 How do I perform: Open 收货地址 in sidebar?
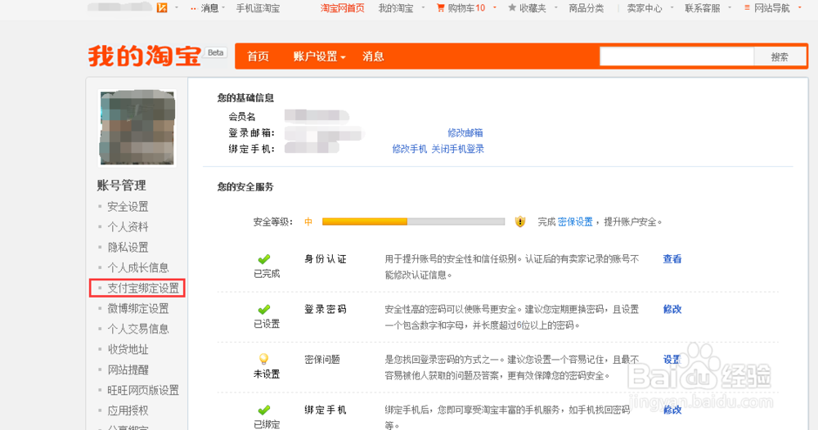128,349
